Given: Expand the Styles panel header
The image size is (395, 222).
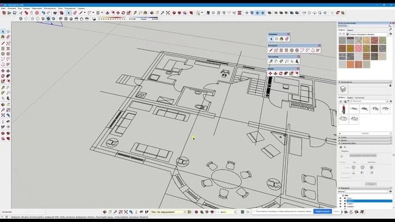Looking at the screenshot, I should pyautogui.click(x=365, y=138).
